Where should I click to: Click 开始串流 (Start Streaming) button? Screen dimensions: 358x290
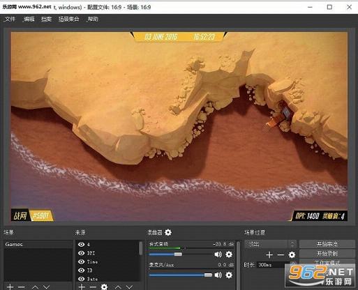327,244
